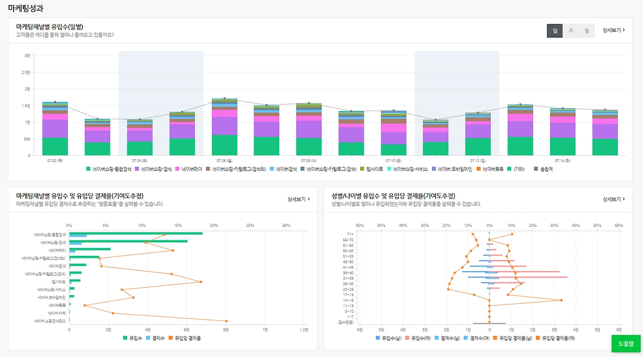The width and height of the screenshot is (643, 357).
Task: Open 상세보기 for daily channel inflow chart
Action: [614, 30]
